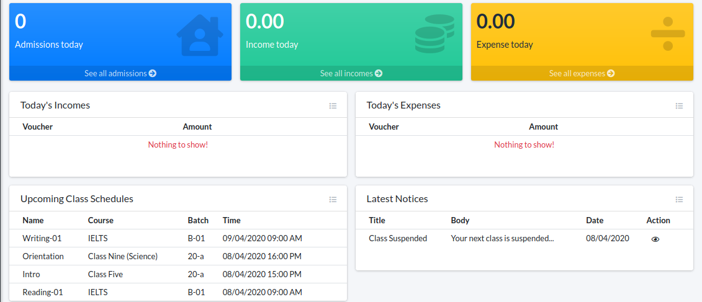Open the Today's Expenses panel list icon
The width and height of the screenshot is (702, 302).
pyautogui.click(x=679, y=106)
